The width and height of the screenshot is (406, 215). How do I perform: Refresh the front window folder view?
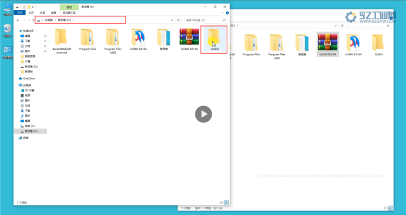coord(178,20)
